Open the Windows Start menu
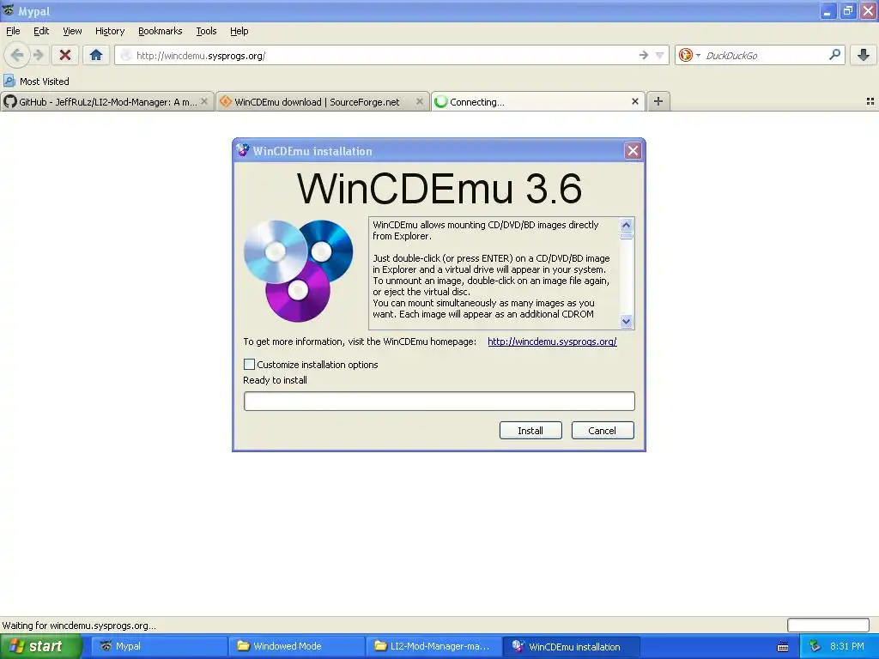This screenshot has height=659, width=879. pyautogui.click(x=39, y=646)
